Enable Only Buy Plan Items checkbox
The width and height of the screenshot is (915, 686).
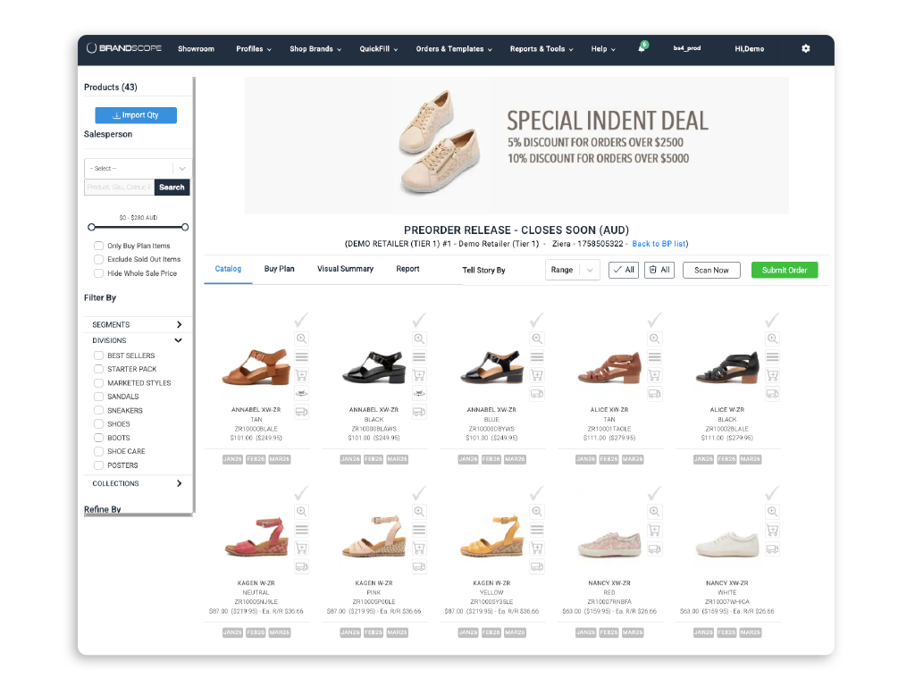(x=98, y=246)
